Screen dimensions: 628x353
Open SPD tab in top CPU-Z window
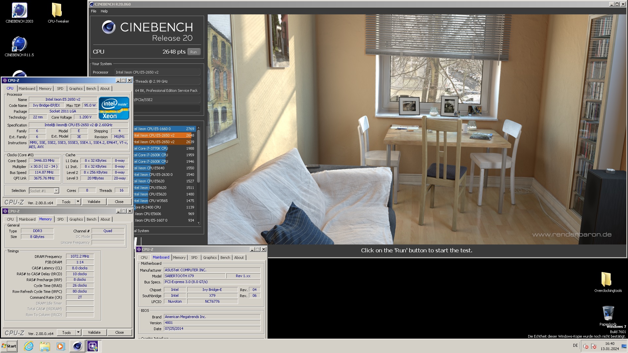pos(60,89)
